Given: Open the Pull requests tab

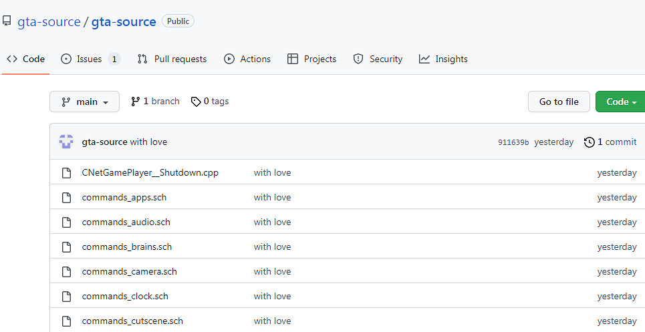Looking at the screenshot, I should (172, 59).
